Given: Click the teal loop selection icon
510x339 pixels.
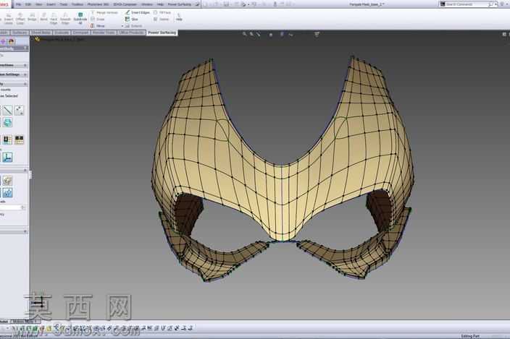Looking at the screenshot, I should click(x=7, y=122).
